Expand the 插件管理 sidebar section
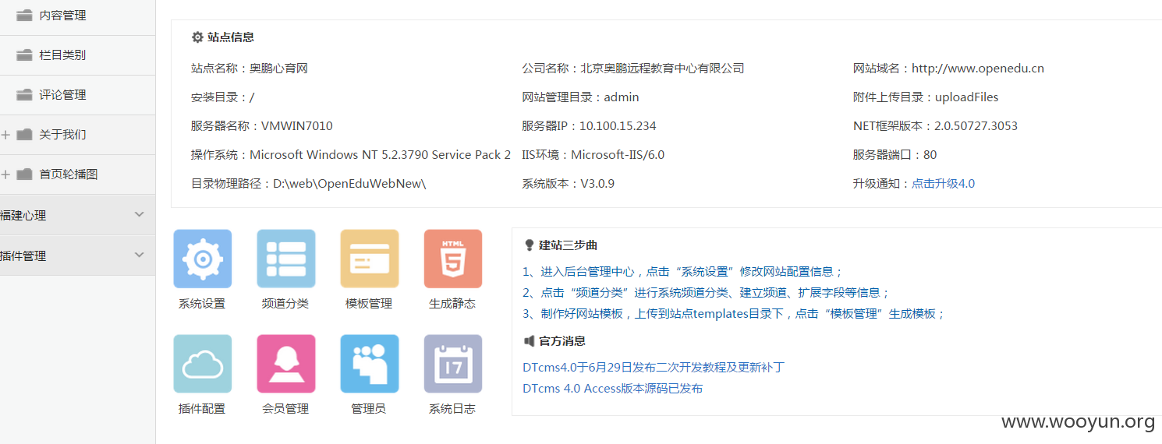1162x444 pixels. click(78, 255)
